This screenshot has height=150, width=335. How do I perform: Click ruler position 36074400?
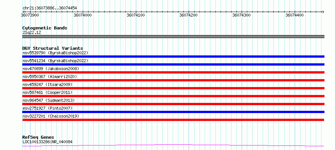coord(294,15)
